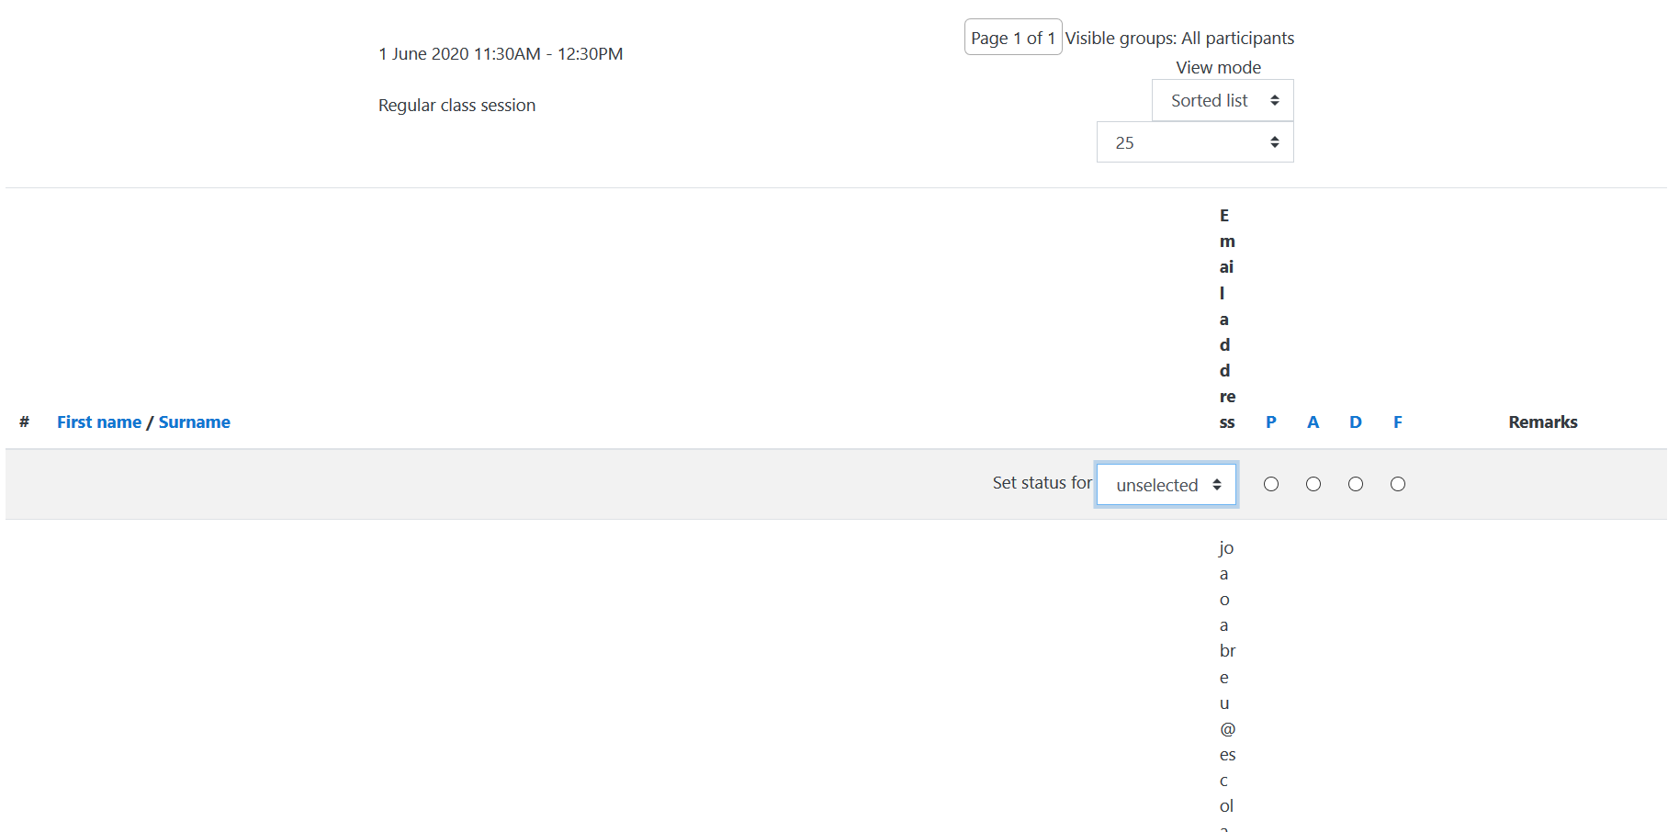The height and width of the screenshot is (832, 1668).
Task: Select Absent radio in the set status row
Action: (1313, 484)
